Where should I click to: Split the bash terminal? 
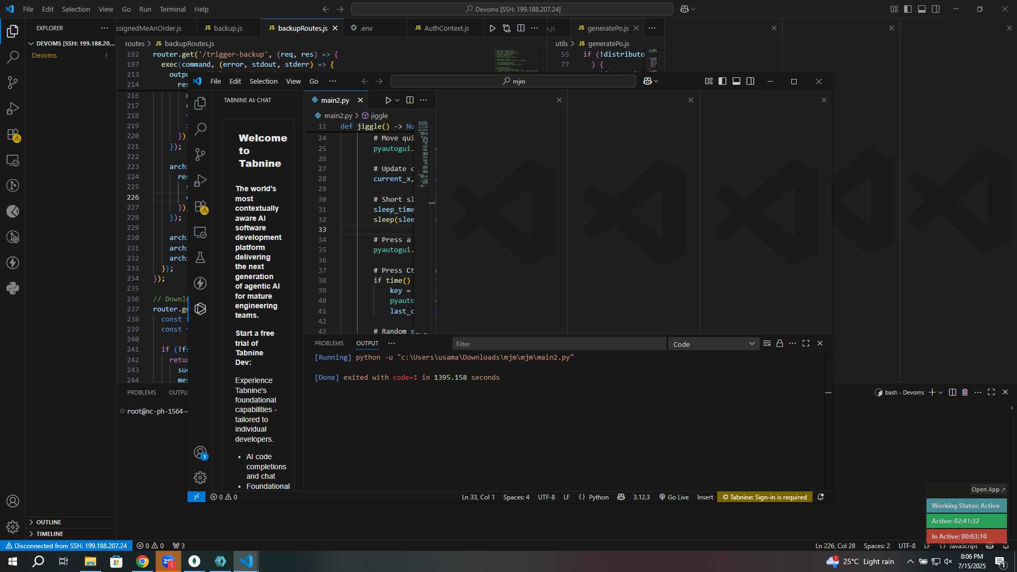click(952, 392)
